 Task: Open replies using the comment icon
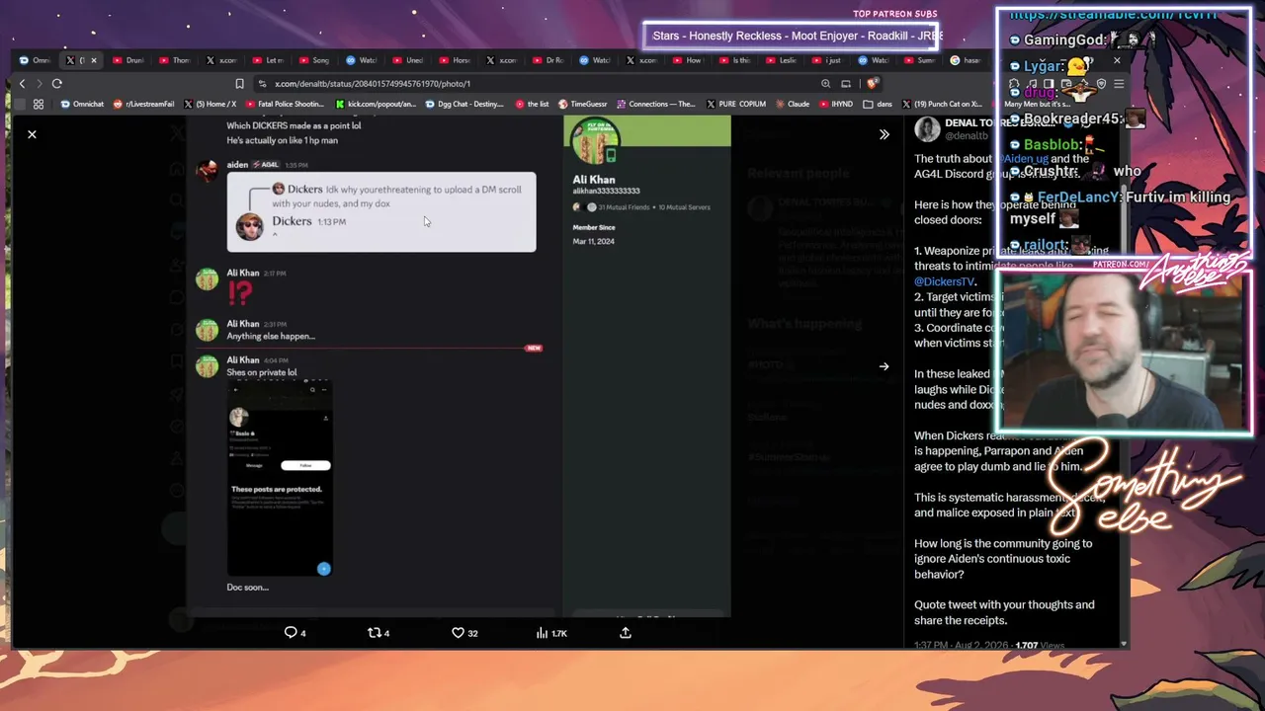(x=291, y=633)
